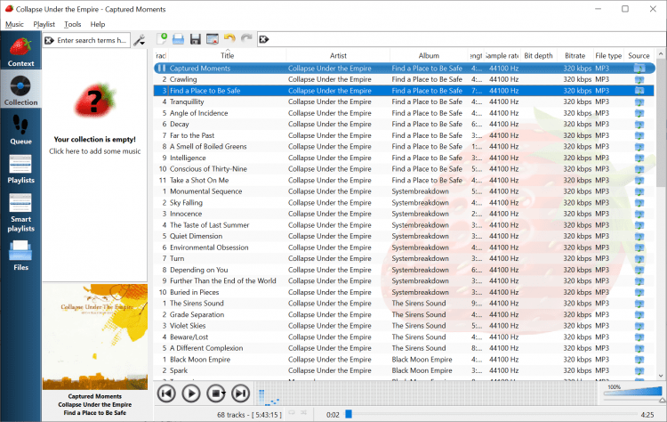667x422 pixels.
Task: Open the Smart playlists sidebar section
Action: 20,212
